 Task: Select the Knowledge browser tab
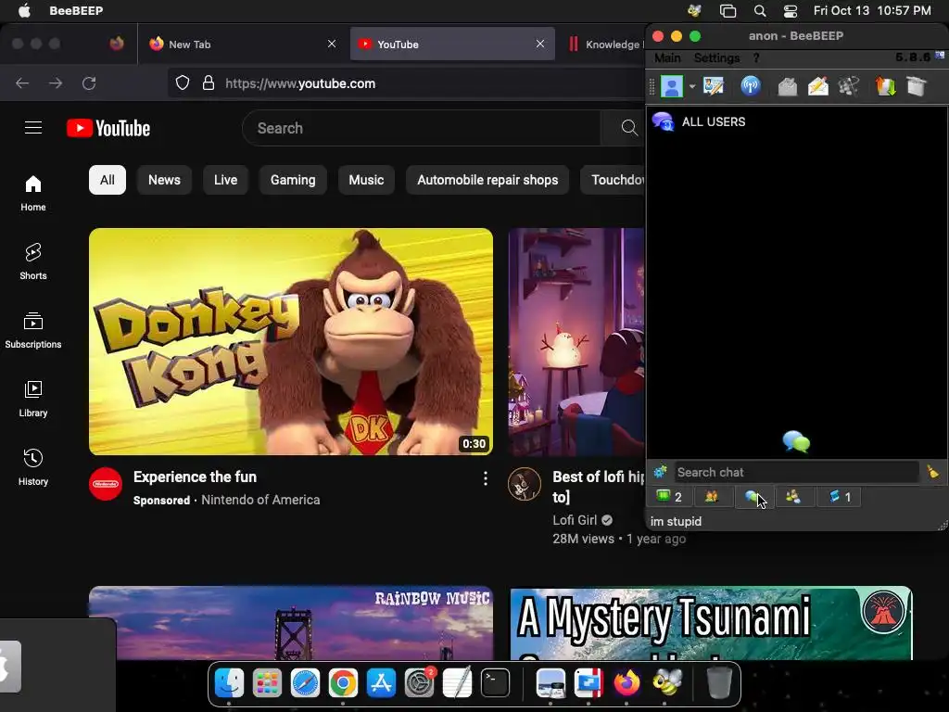point(605,44)
